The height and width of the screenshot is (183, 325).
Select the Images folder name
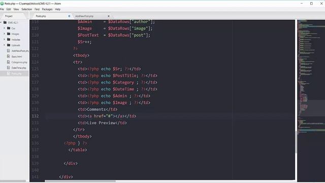click(15, 34)
